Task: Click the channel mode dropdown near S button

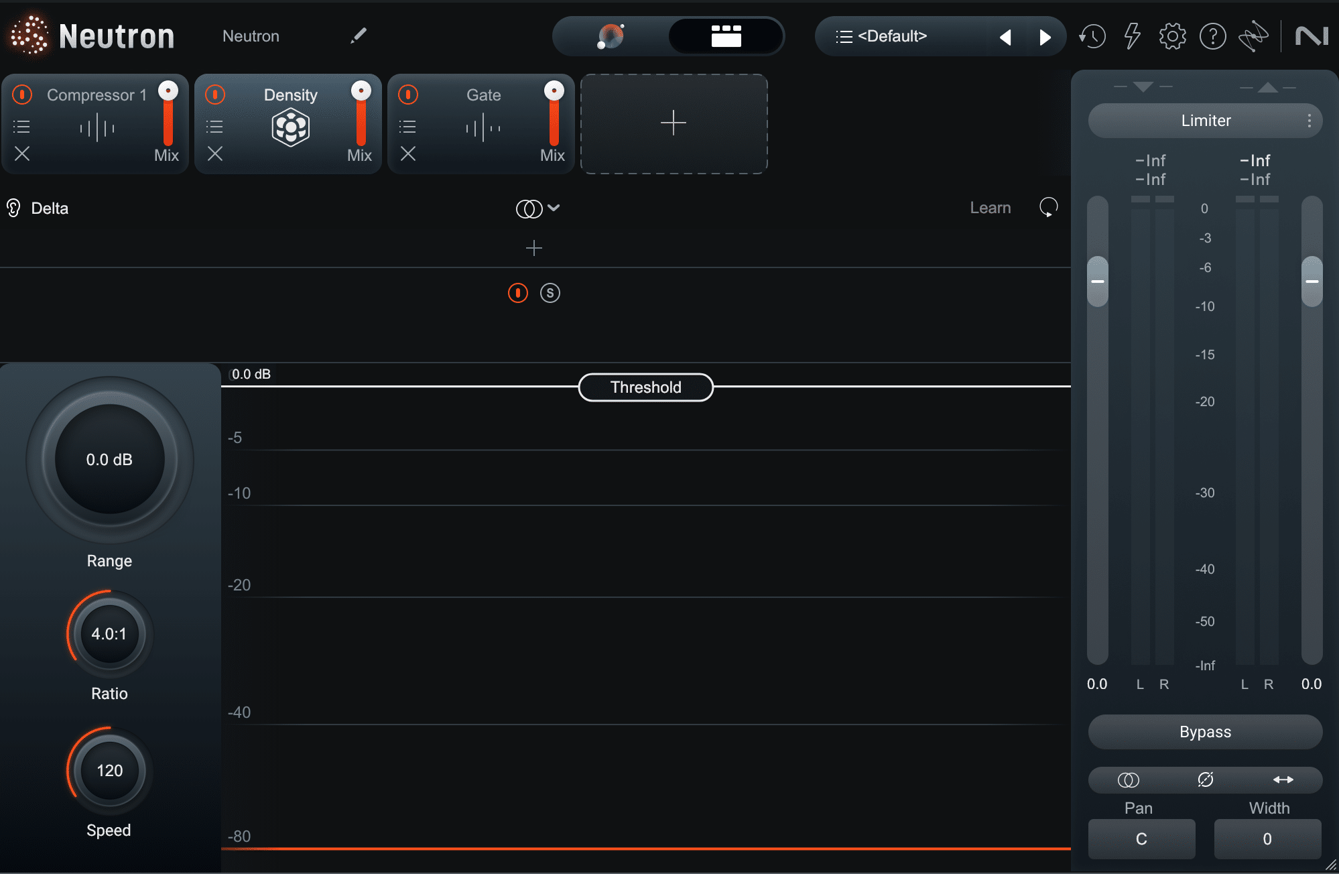Action: 537,207
